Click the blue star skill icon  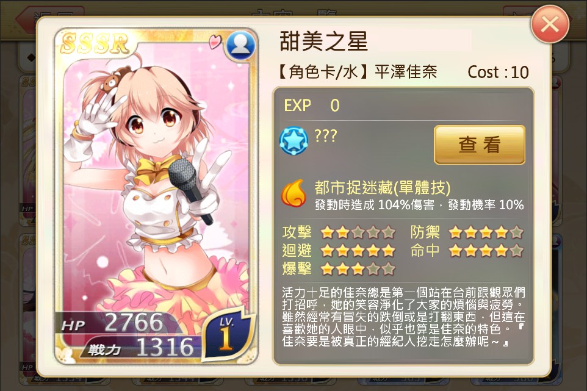(x=294, y=141)
